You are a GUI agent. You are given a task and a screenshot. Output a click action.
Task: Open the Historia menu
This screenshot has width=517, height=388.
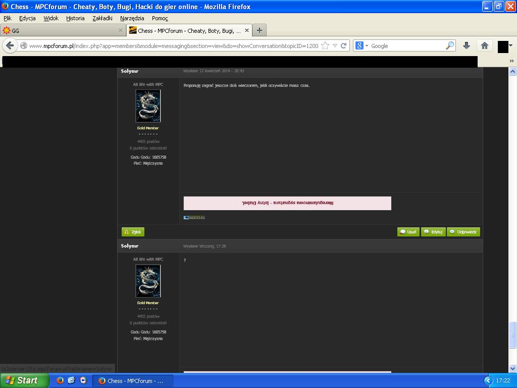pyautogui.click(x=75, y=18)
